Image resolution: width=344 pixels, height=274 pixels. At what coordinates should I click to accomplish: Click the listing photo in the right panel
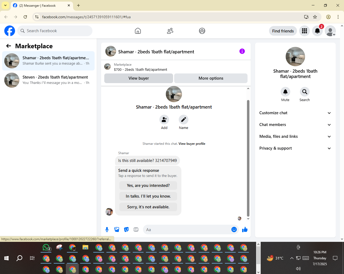tap(295, 57)
